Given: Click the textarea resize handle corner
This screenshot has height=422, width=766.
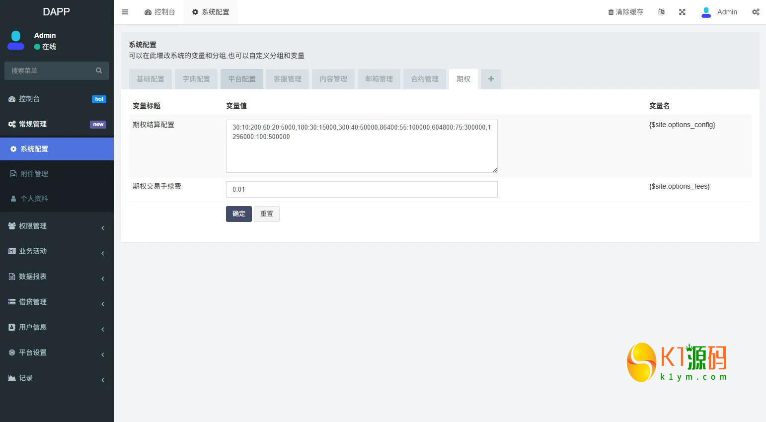Looking at the screenshot, I should pos(495,170).
